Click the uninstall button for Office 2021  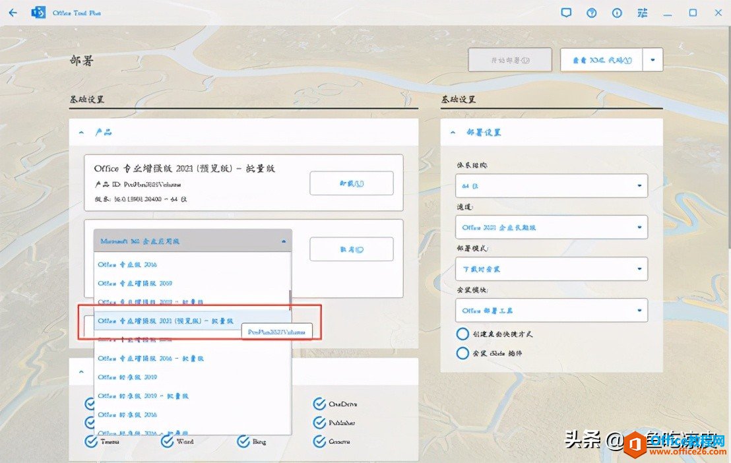351,183
